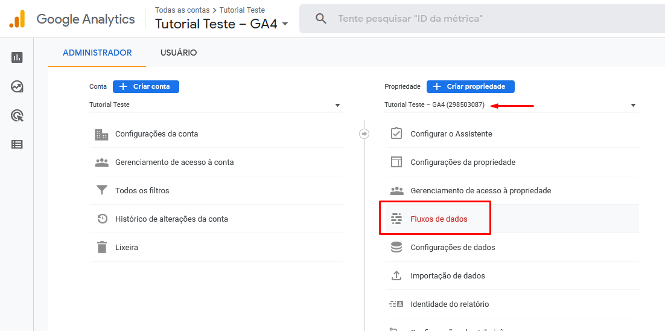Image resolution: width=665 pixels, height=331 pixels.
Task: Click the Importação de dados upload icon
Action: coord(396,275)
